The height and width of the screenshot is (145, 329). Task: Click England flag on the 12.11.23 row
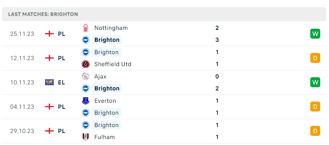[49, 58]
